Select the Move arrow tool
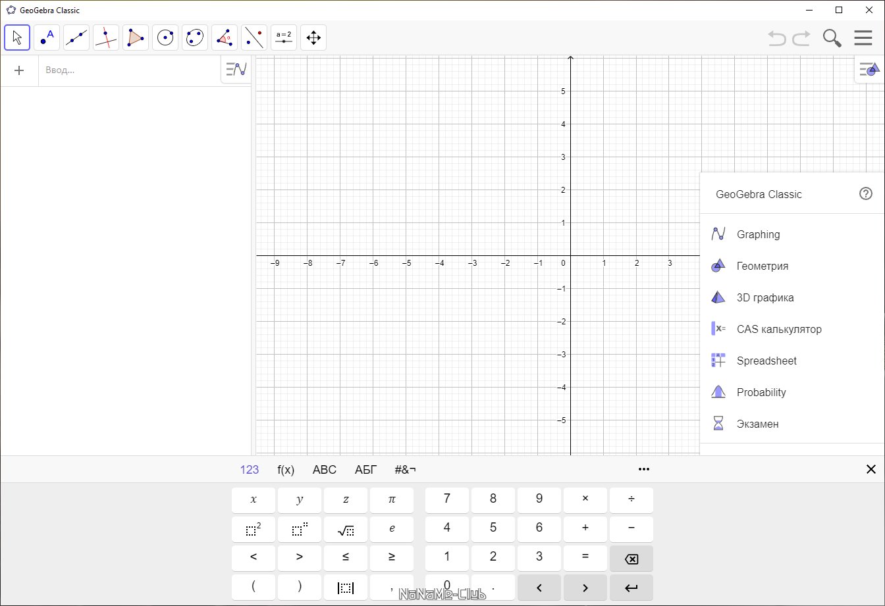This screenshot has height=606, width=885. pyautogui.click(x=17, y=38)
